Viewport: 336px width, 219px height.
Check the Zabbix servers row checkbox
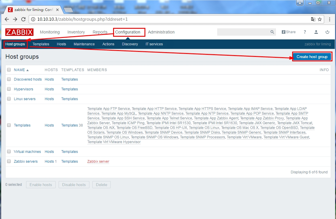(x=9, y=161)
